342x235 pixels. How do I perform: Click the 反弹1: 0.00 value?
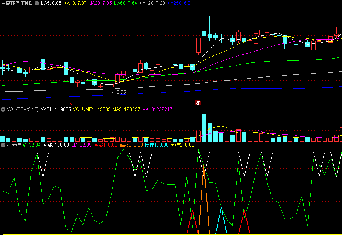point(157,145)
